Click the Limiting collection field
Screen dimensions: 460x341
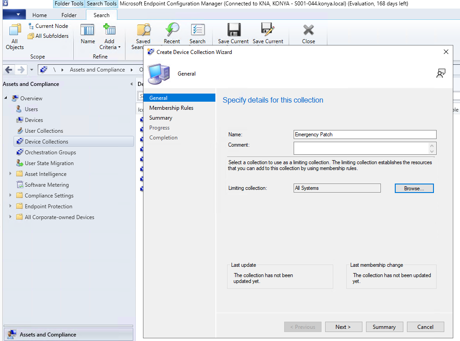click(337, 188)
